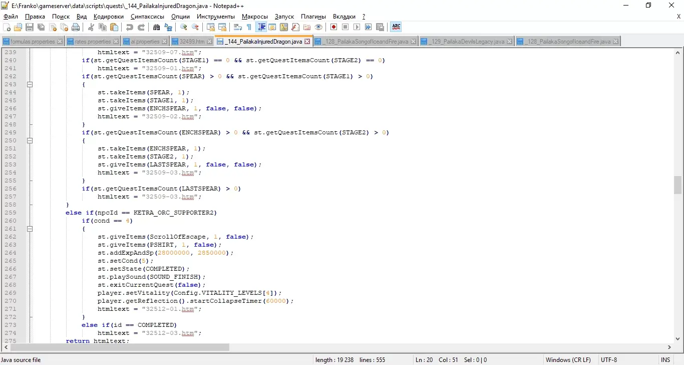Toggle the indent guide button

[x=261, y=27]
